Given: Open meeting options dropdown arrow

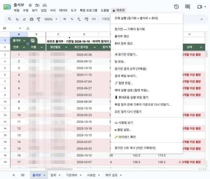Looking at the screenshot, I should pyautogui.click(x=205, y=7).
